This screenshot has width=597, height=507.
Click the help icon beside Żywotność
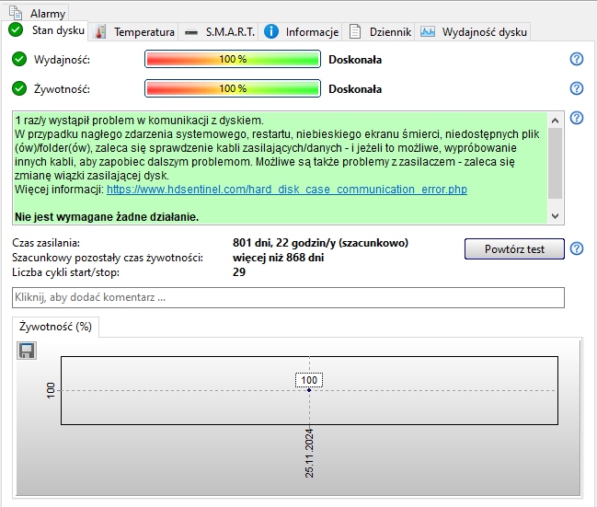pyautogui.click(x=577, y=88)
